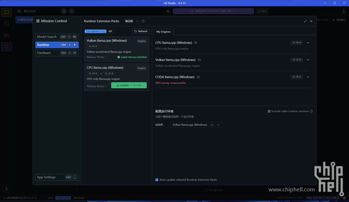The height and width of the screenshot is (202, 349).
Task: Select the My Engines tab
Action: [x=163, y=32]
